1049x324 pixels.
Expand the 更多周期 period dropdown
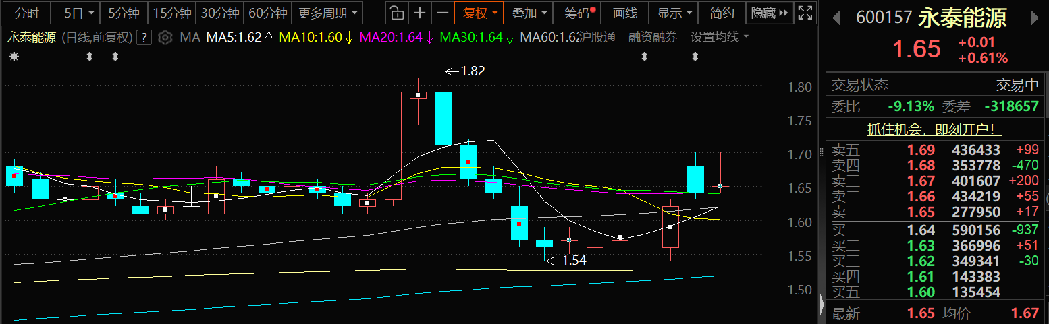click(329, 13)
